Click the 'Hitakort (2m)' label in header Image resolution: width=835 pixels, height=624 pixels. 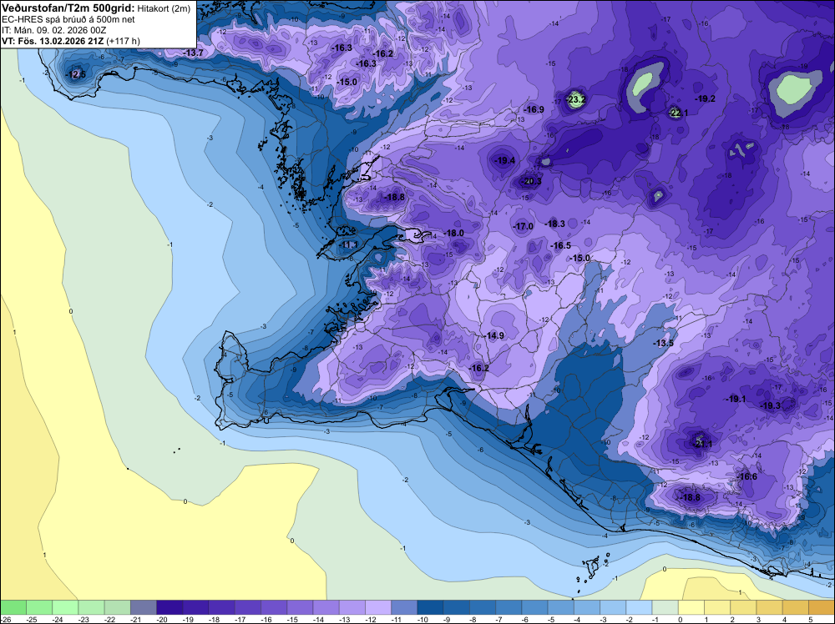164,8
